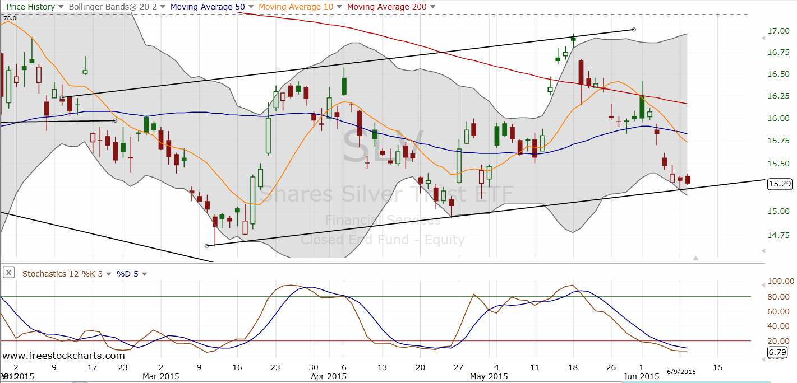Click the small triangle marker below the last candles
Image resolution: width=797 pixels, height=383 pixels.
pyautogui.click(x=695, y=258)
